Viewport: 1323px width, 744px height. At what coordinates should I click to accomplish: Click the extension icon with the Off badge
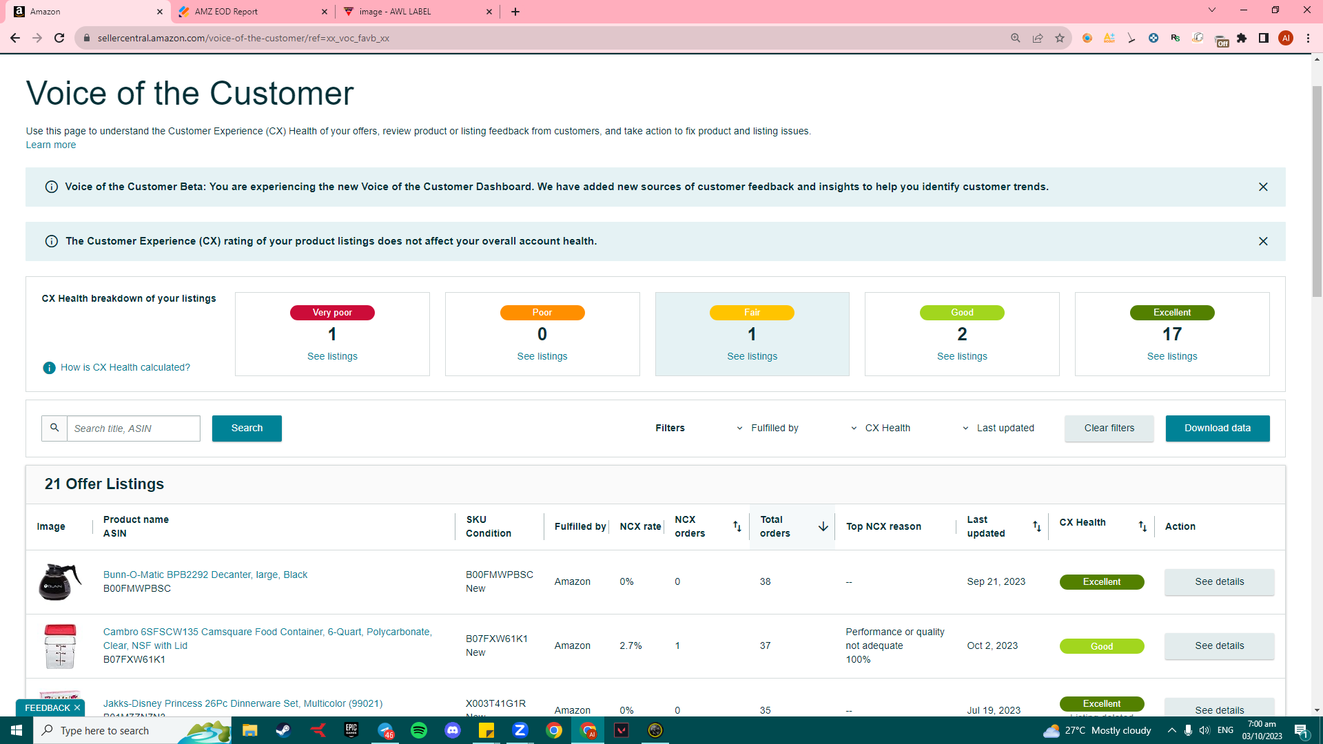[x=1221, y=39]
